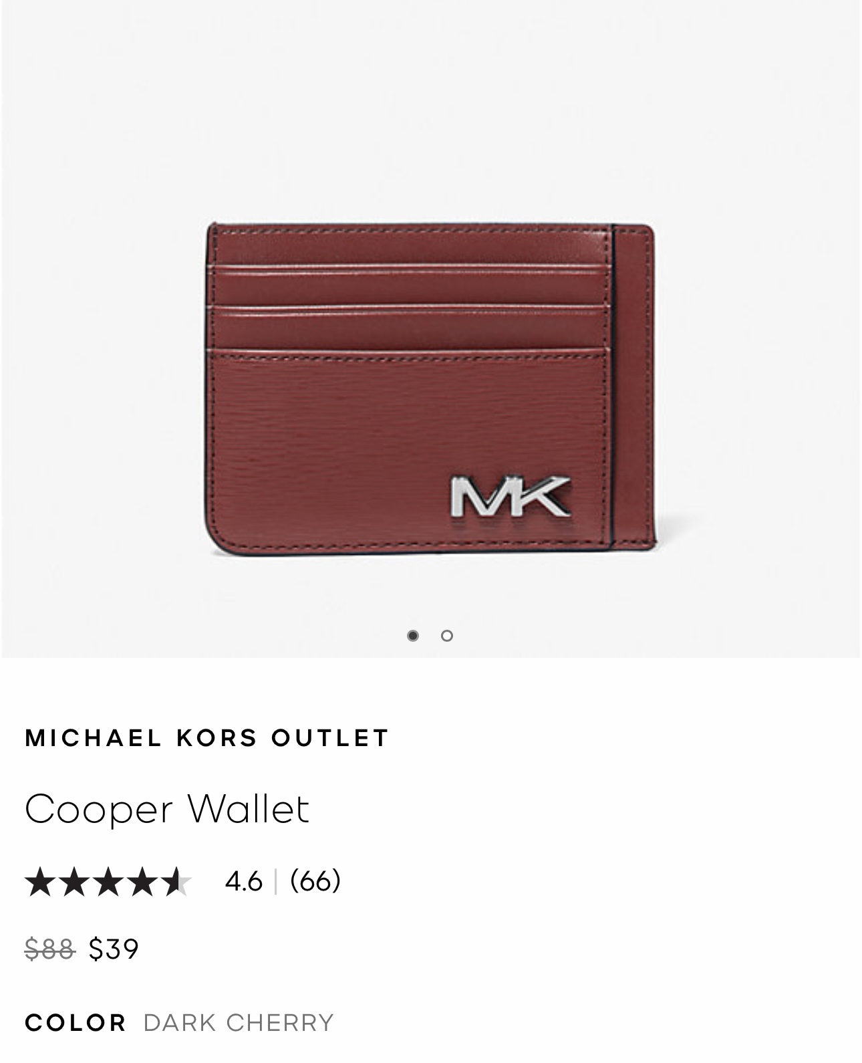Select the first carousel dot indicator
Viewport: 862px width, 1063px height.
(413, 635)
